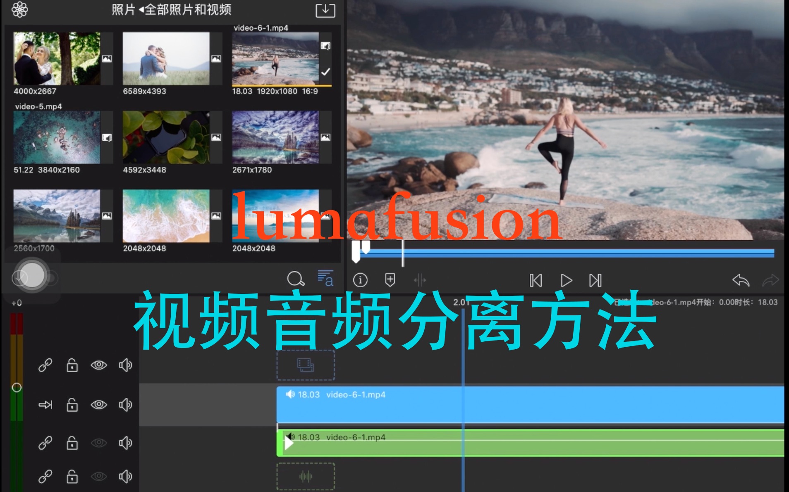789x492 pixels.
Task: Show clip info in preview
Action: (360, 280)
